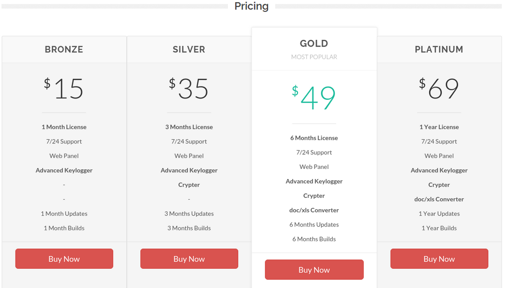Click the $15 Bronze price
This screenshot has height=288, width=505.
tap(64, 88)
